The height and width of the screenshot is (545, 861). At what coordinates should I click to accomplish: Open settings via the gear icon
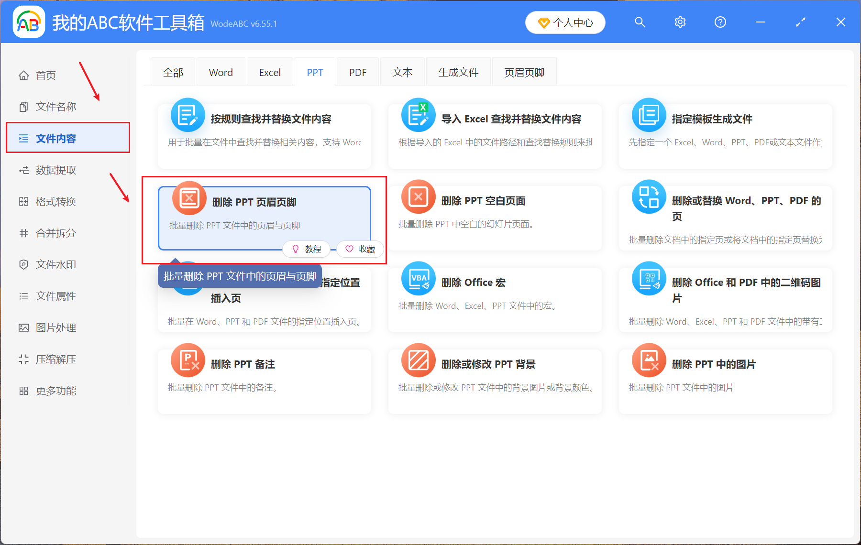(x=680, y=22)
